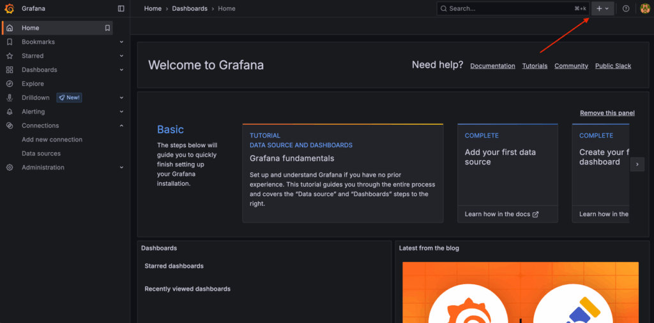Click the Dashboards panel title

tap(159, 248)
